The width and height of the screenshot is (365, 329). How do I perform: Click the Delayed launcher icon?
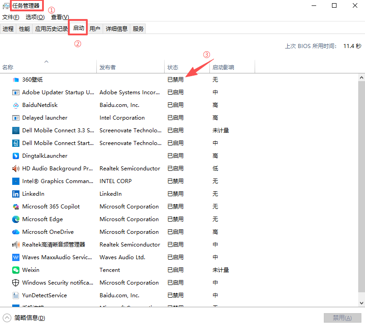coord(15,118)
